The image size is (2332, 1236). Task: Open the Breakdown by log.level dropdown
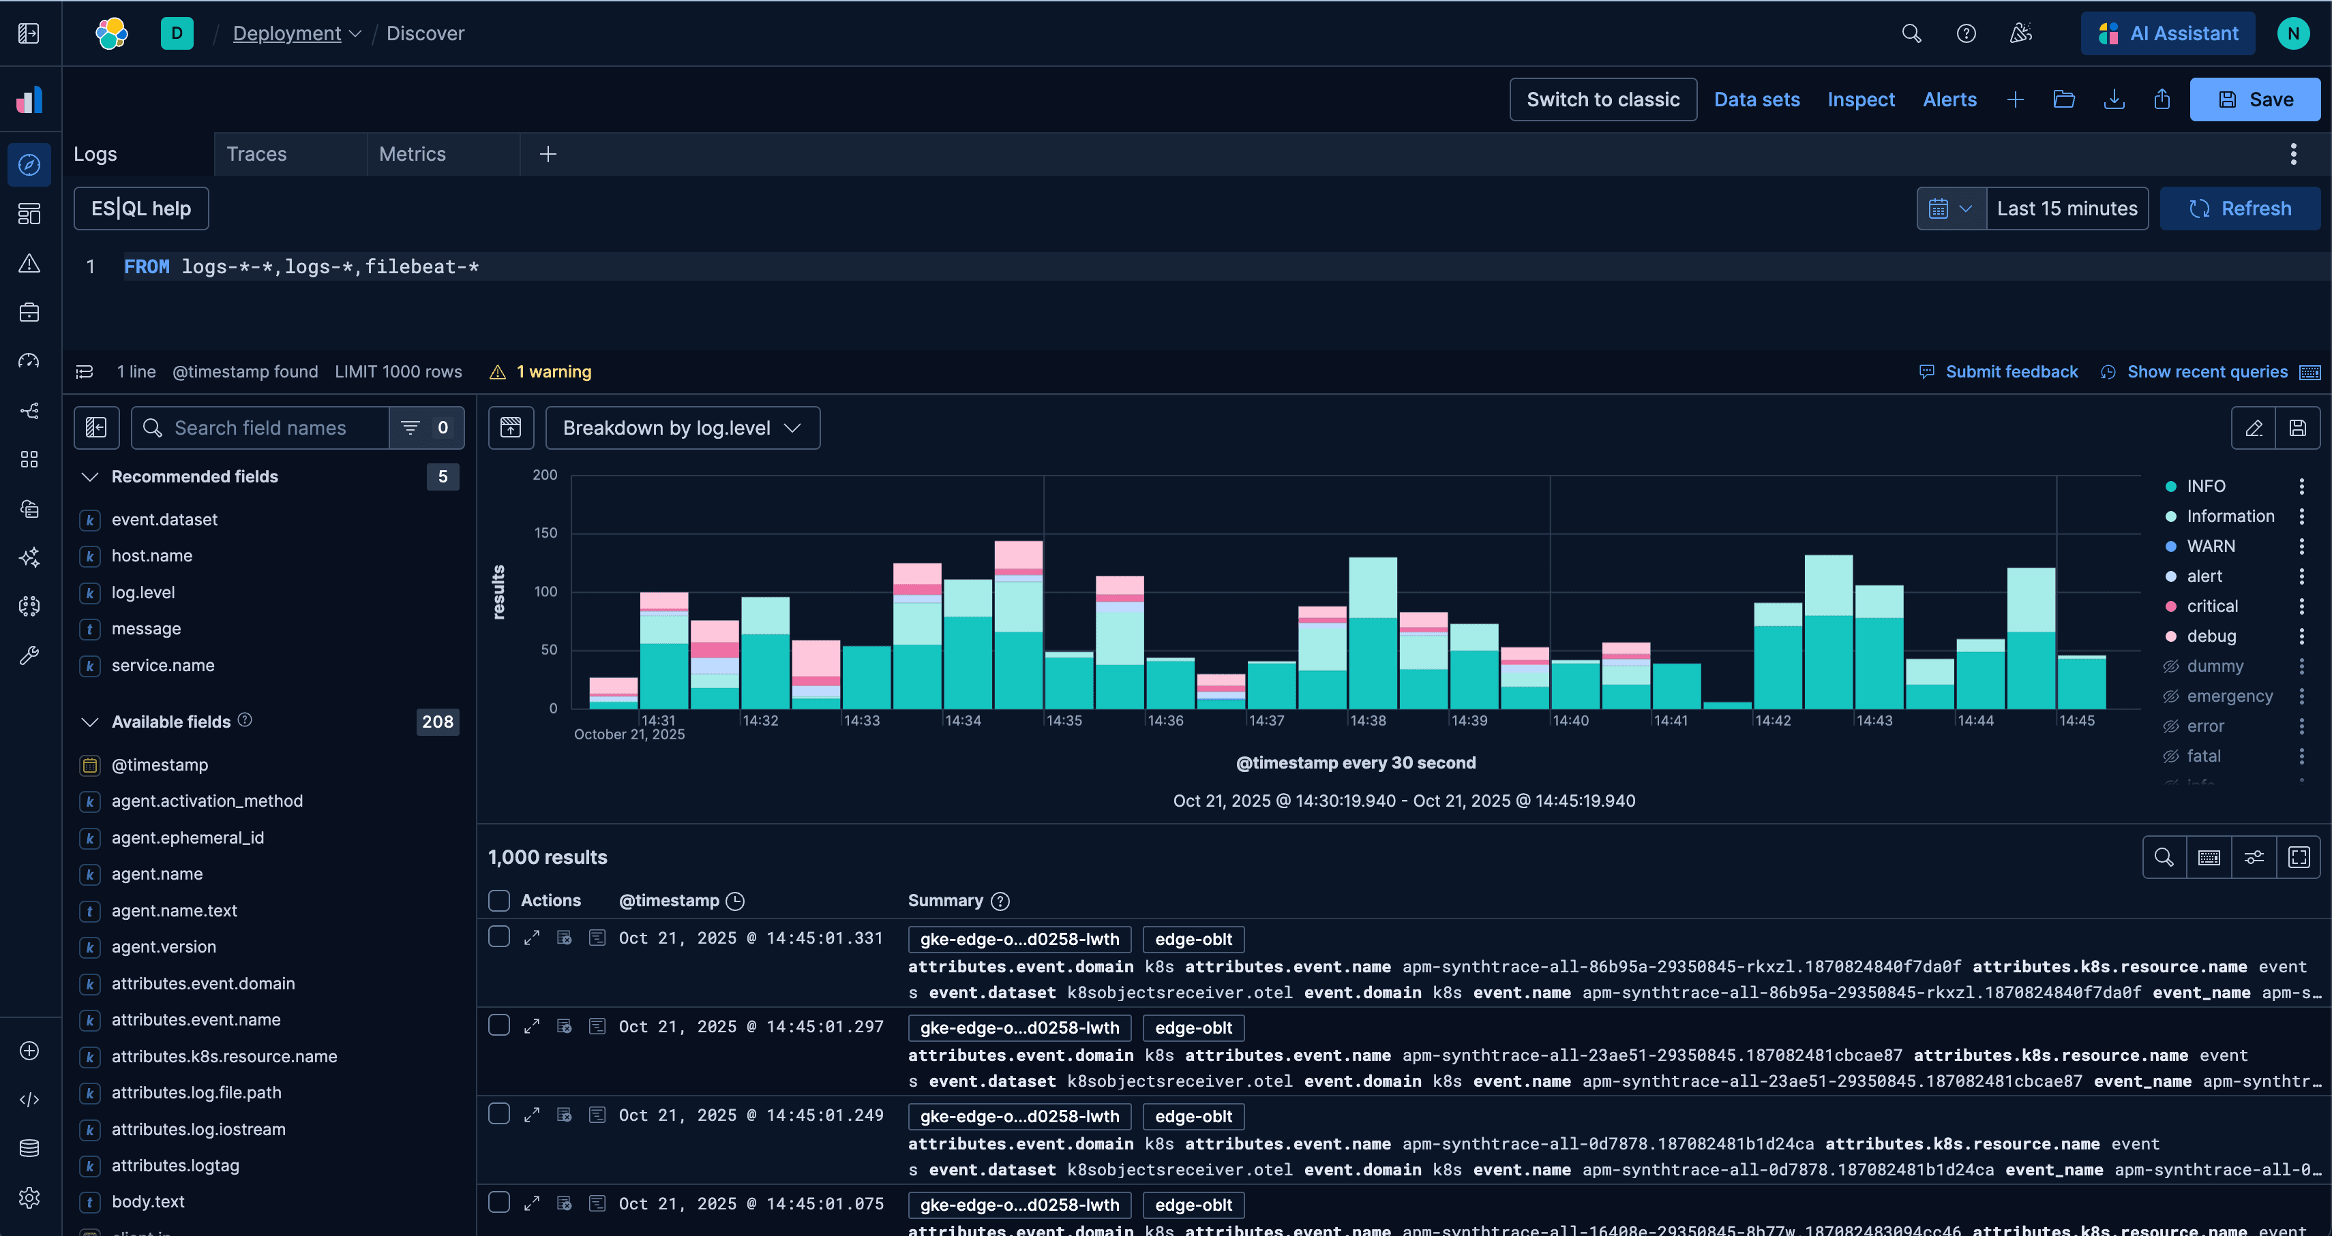[x=683, y=427]
